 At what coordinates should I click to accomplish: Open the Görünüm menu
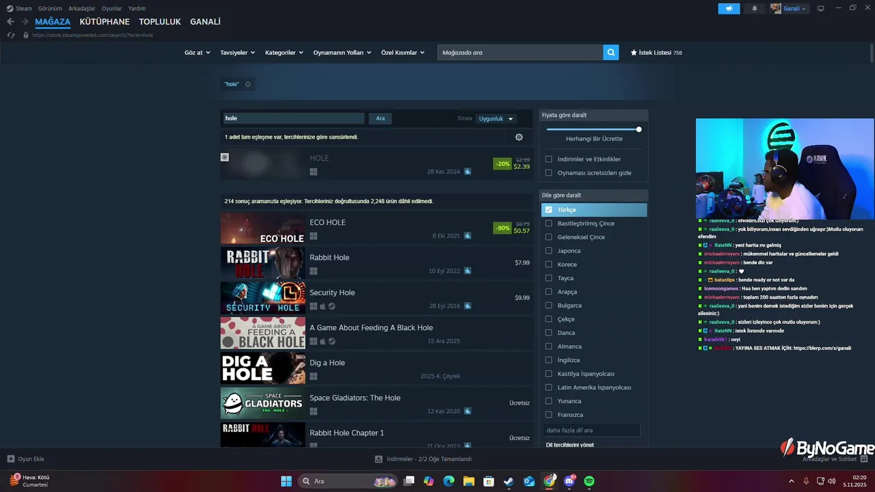click(50, 8)
